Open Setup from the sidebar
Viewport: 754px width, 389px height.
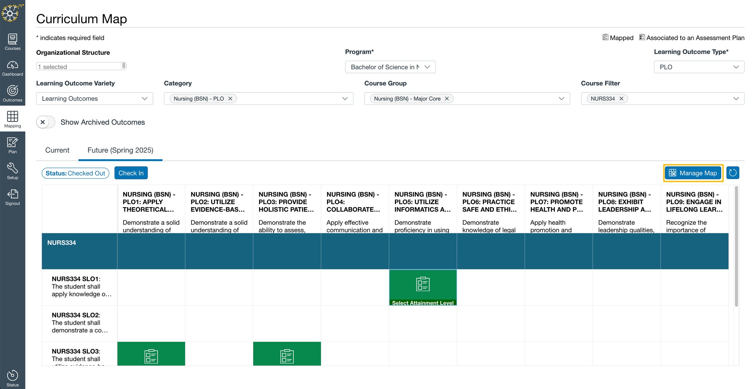click(x=12, y=171)
